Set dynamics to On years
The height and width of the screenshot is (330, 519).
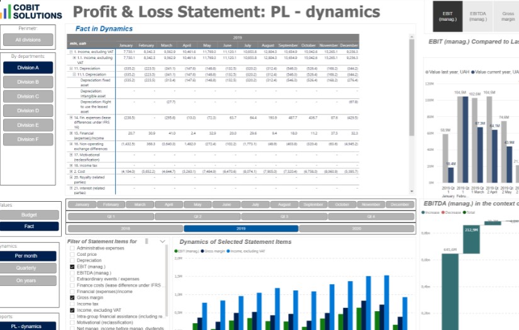point(28,280)
